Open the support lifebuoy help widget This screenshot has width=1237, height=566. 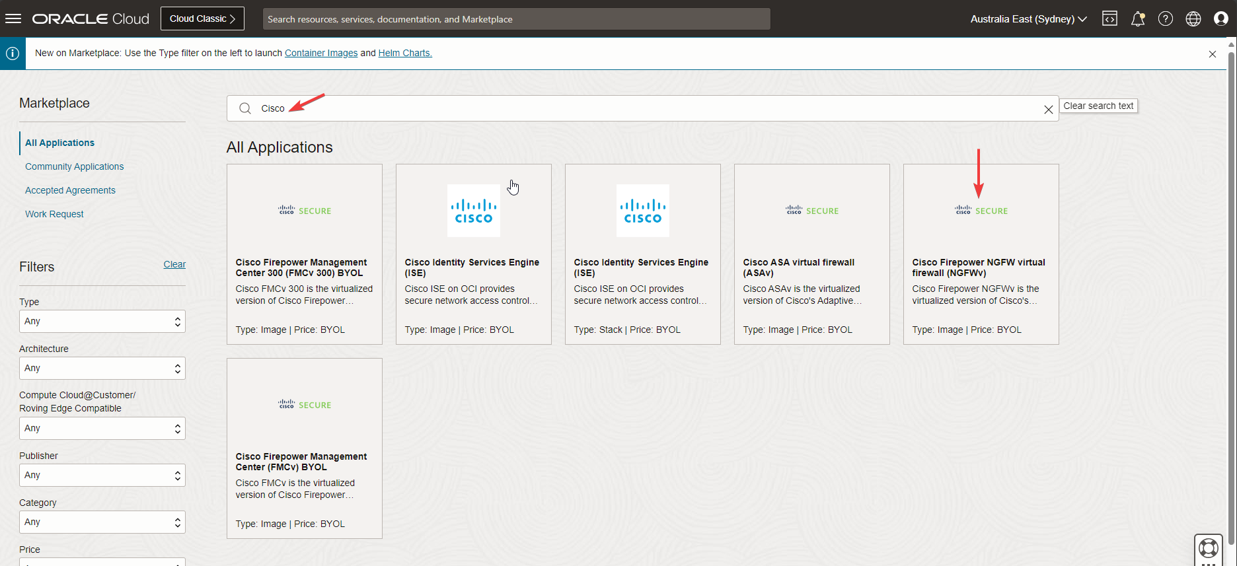[x=1208, y=548]
